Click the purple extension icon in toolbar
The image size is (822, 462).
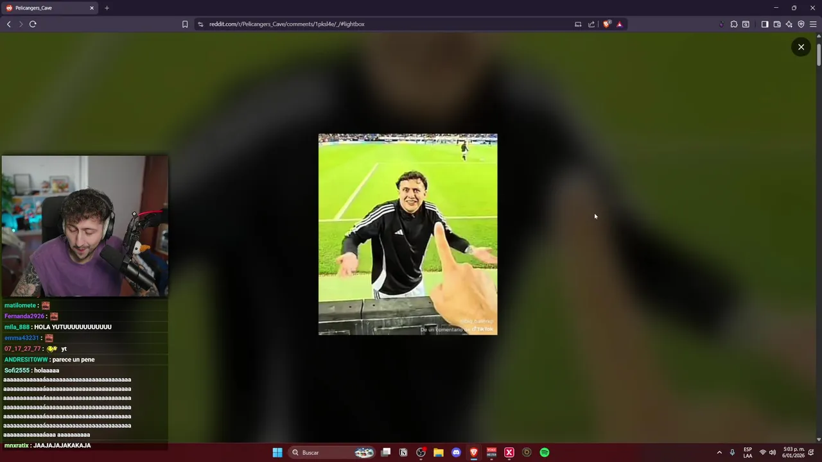coord(721,24)
